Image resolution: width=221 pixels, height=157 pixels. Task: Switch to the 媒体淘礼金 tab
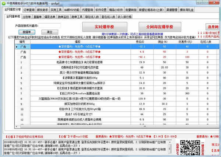pyautogui.click(x=187, y=10)
